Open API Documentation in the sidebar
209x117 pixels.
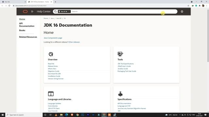tap(27, 25)
